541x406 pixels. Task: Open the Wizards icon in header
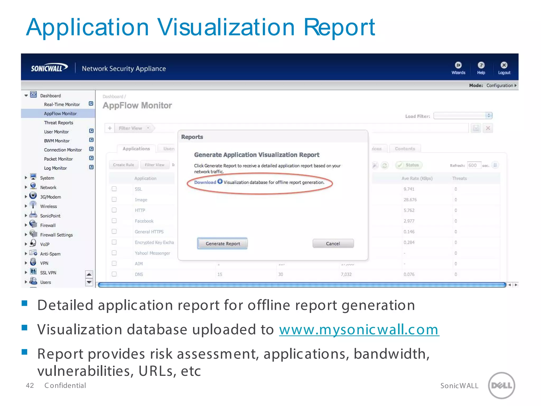click(x=458, y=65)
